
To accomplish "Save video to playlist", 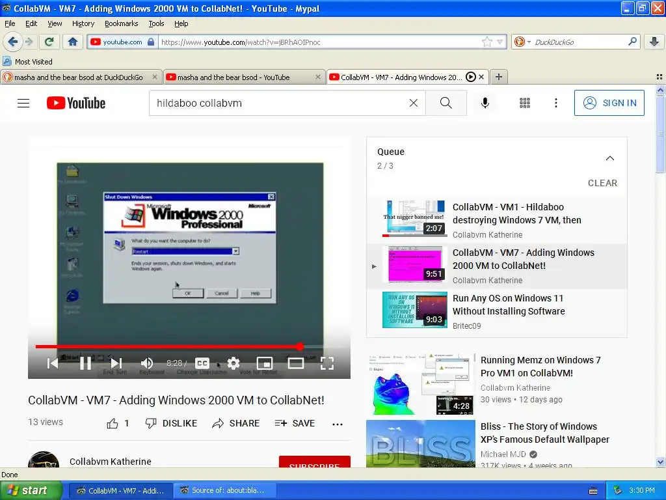I will [295, 423].
